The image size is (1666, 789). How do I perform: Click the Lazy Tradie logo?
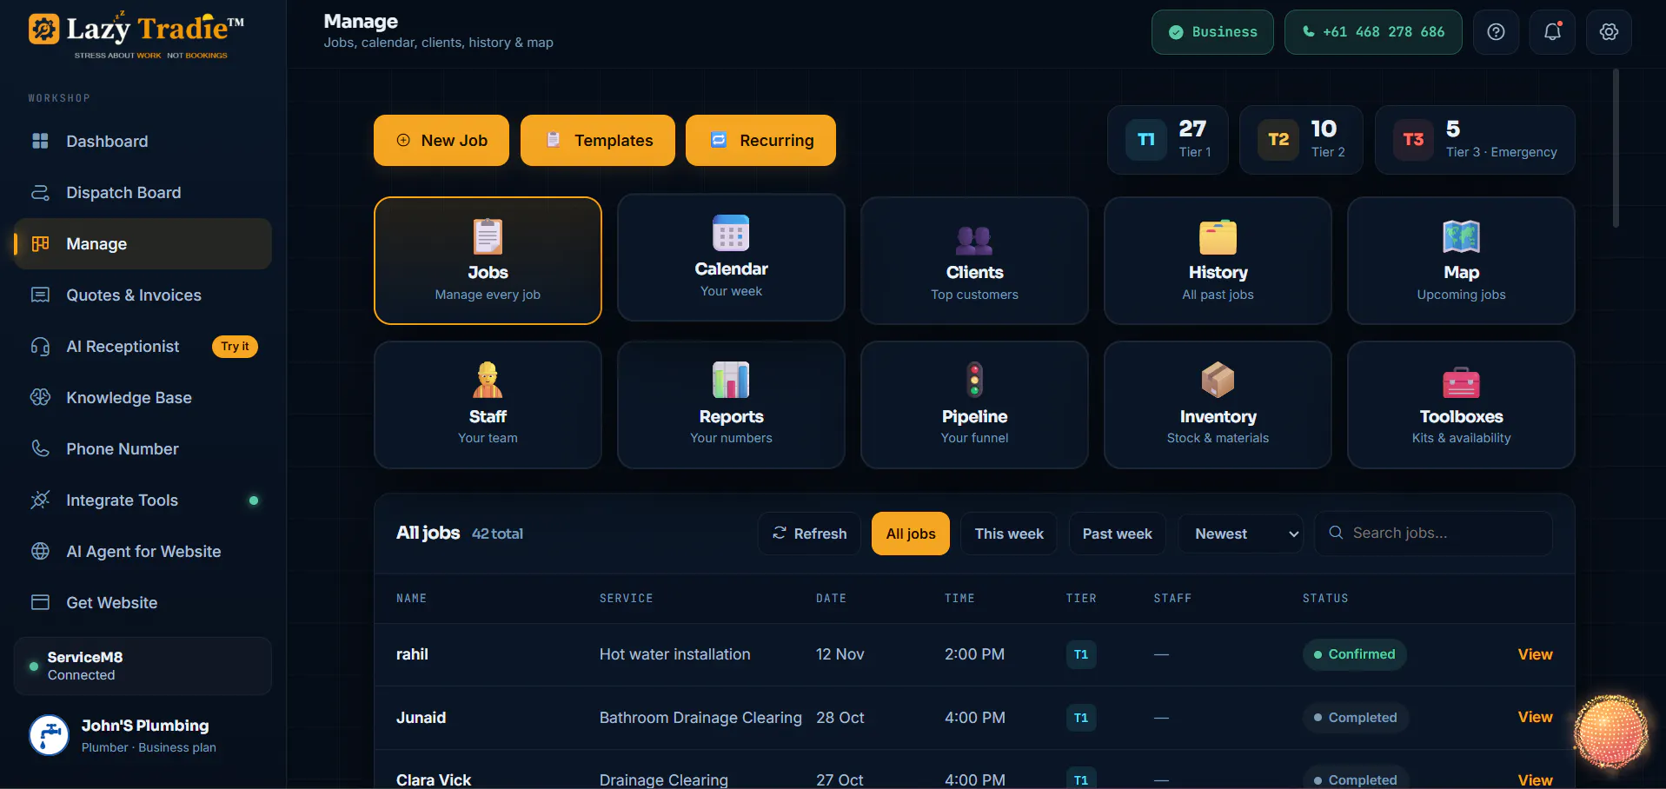(x=136, y=35)
